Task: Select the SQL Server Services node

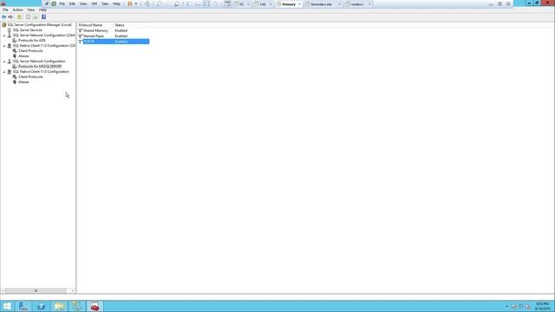Action: point(27,30)
